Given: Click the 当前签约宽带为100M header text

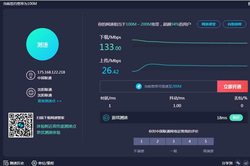Looking at the screenshot, I should click(20, 4).
